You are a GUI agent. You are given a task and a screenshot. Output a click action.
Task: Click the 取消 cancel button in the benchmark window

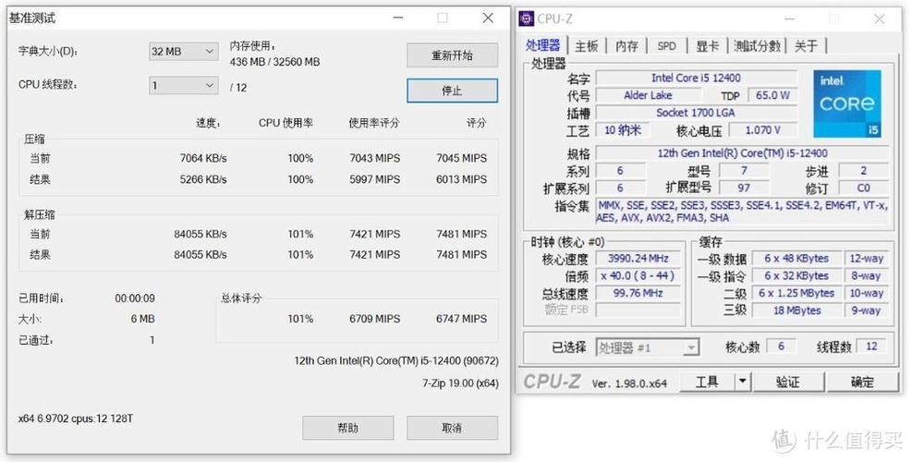(x=452, y=428)
